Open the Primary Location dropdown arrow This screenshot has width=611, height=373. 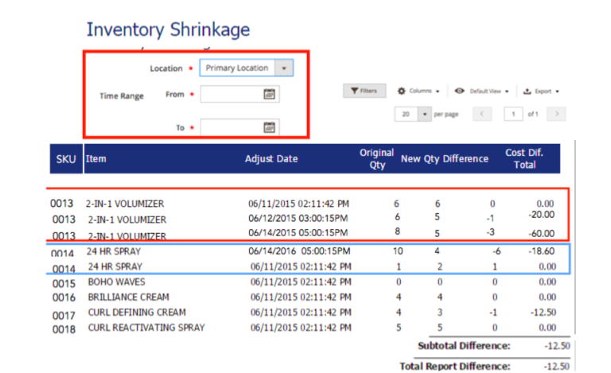pyautogui.click(x=284, y=68)
